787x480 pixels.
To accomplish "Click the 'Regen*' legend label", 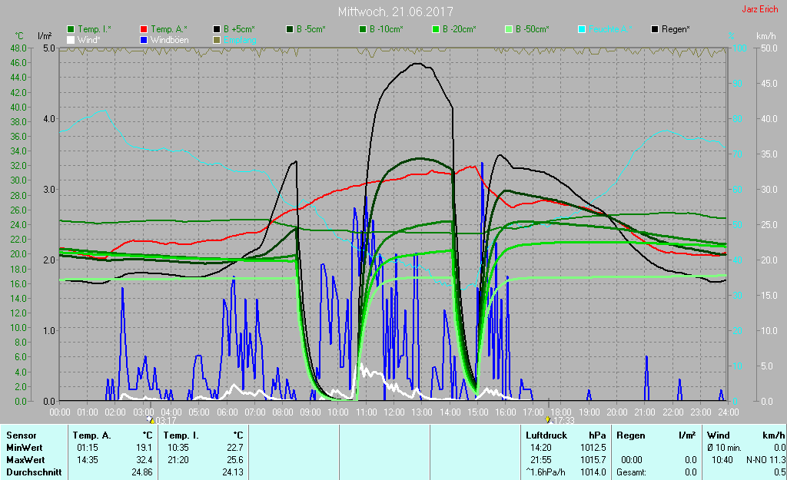I will pyautogui.click(x=676, y=29).
